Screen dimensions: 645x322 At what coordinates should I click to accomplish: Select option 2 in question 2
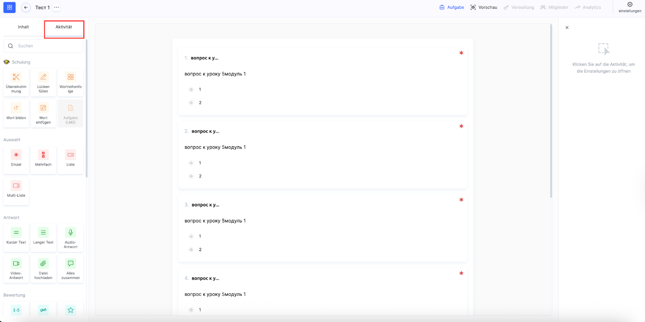coord(191,176)
